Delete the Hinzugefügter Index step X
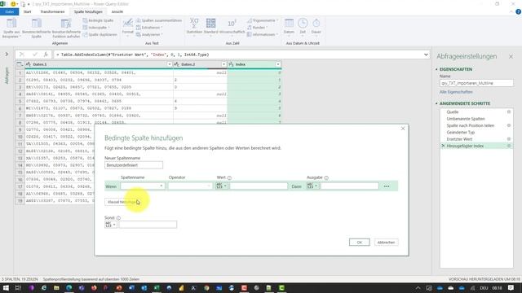This screenshot has height=293, width=522. (x=443, y=146)
